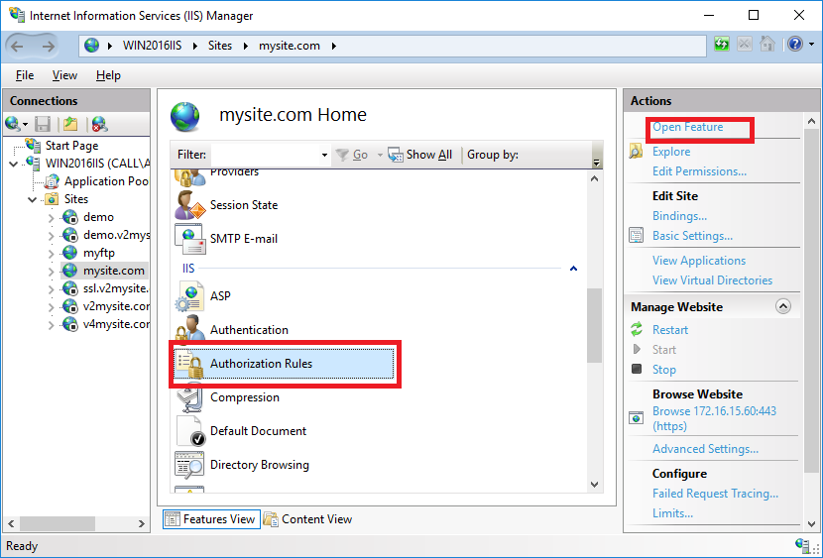Screen dimensions: 823x558
Task: Select the Directory Browsing feature icon
Action: click(189, 465)
